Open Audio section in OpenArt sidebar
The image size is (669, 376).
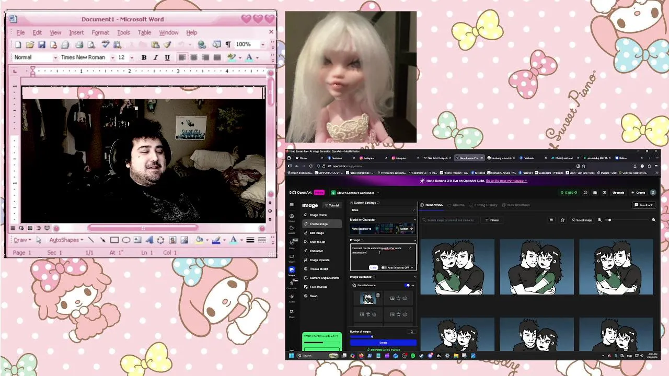(x=292, y=297)
